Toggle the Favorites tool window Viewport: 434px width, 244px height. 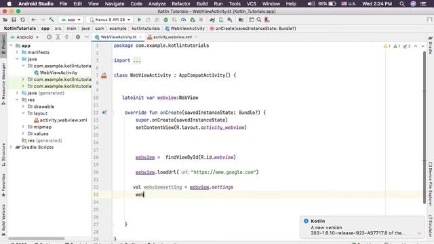pyautogui.click(x=3, y=185)
